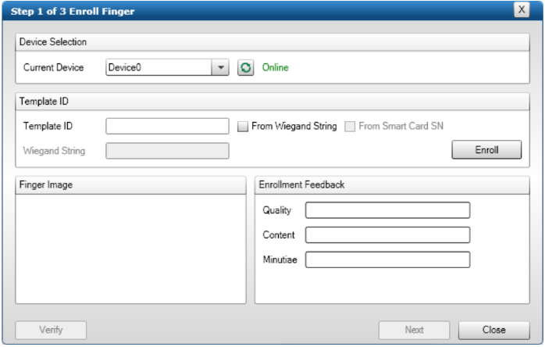Toggle the From Smart Card SN checkbox
The height and width of the screenshot is (347, 545).
(350, 127)
